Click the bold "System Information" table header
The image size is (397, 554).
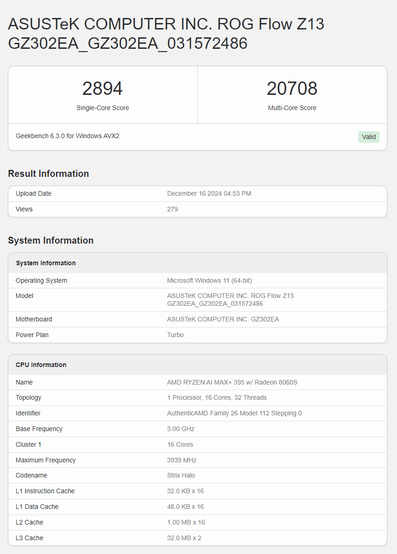pos(46,263)
